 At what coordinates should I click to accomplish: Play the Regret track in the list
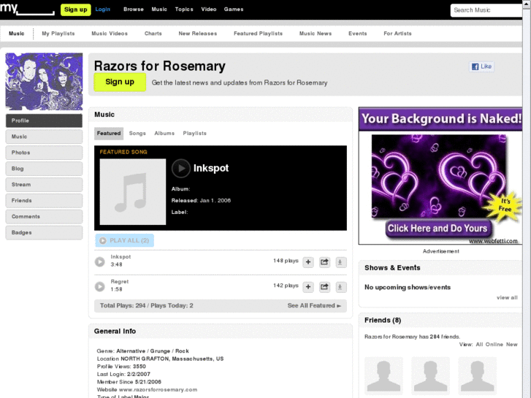(99, 286)
